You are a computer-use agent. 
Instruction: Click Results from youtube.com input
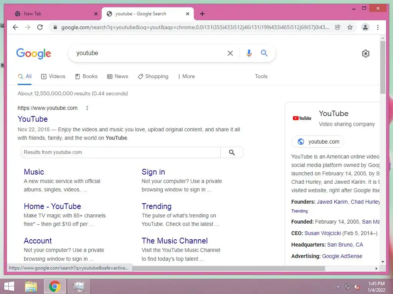click(121, 152)
